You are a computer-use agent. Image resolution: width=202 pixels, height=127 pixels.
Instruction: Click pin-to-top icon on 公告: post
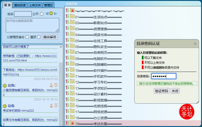(56, 85)
